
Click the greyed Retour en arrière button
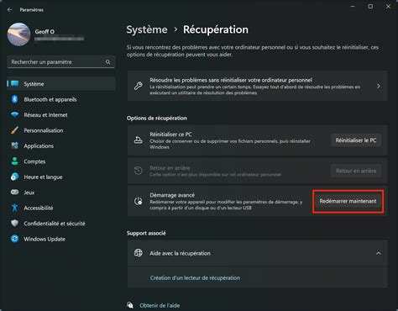356,171
